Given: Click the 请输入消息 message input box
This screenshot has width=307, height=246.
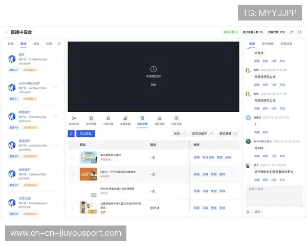Looking at the screenshot, I should point(270,196).
